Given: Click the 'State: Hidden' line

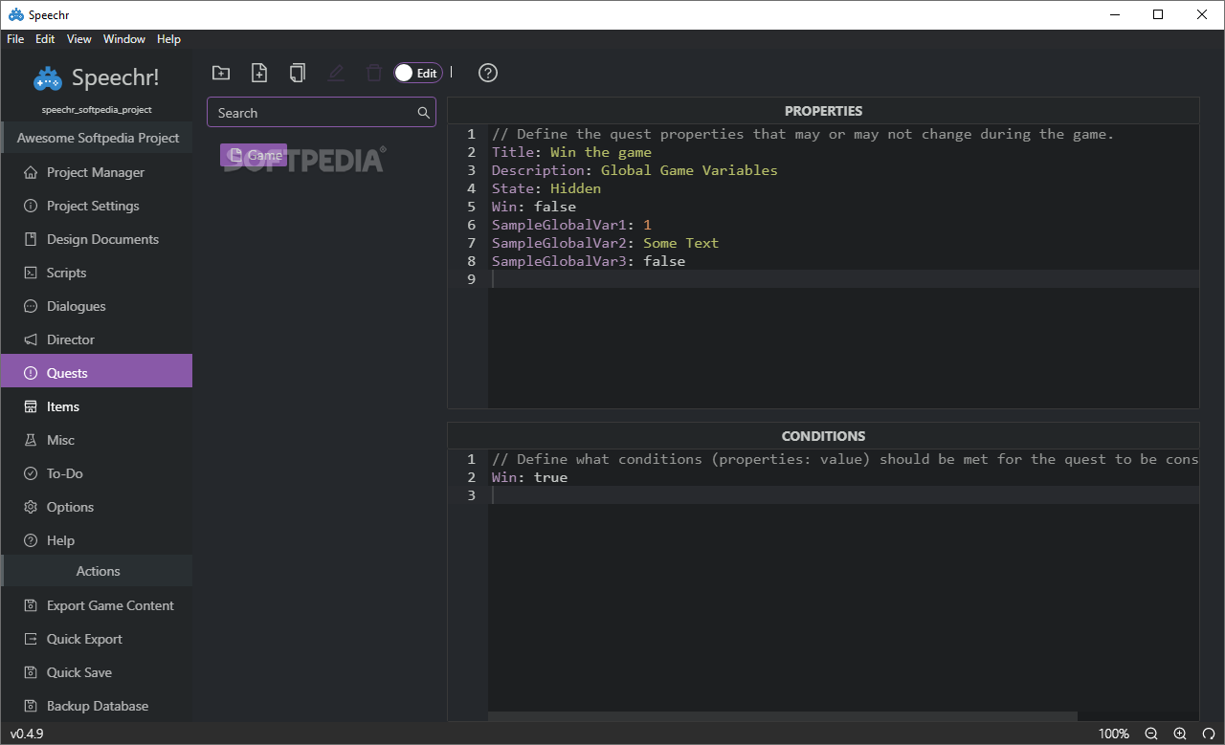Looking at the screenshot, I should click(x=546, y=188).
